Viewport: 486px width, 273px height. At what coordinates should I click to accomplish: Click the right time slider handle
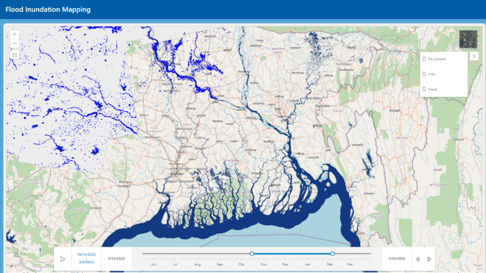pos(333,253)
